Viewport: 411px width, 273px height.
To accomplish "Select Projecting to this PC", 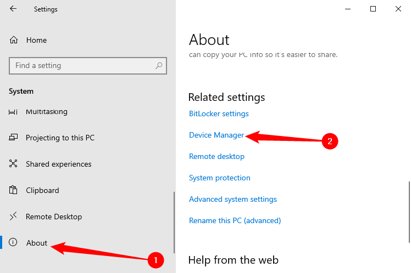I will (x=60, y=138).
